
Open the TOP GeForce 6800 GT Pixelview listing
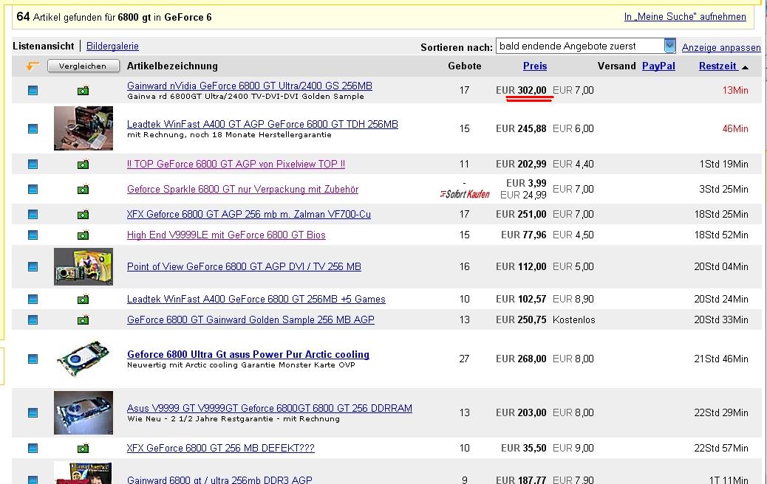point(236,164)
